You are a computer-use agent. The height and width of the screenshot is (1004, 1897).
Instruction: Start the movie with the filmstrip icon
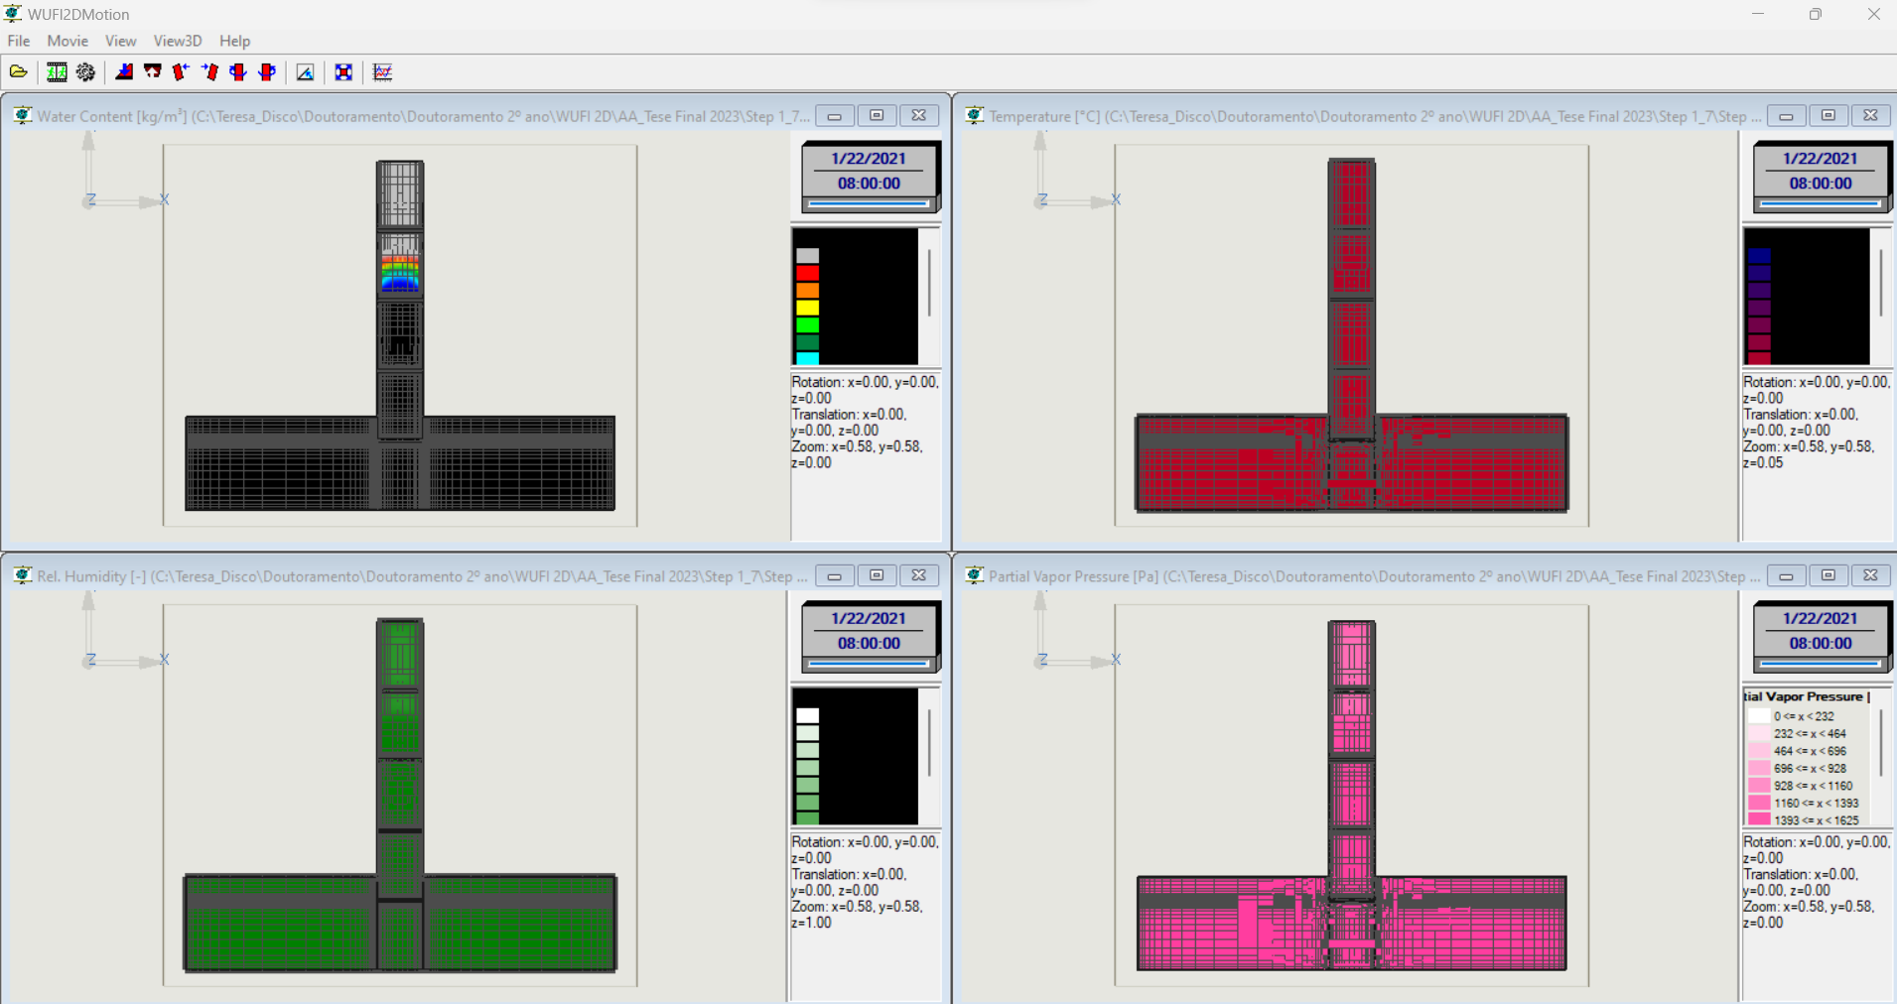click(x=57, y=71)
